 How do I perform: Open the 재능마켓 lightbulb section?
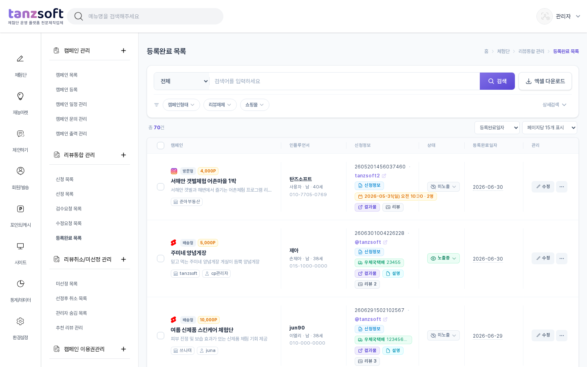point(20,103)
